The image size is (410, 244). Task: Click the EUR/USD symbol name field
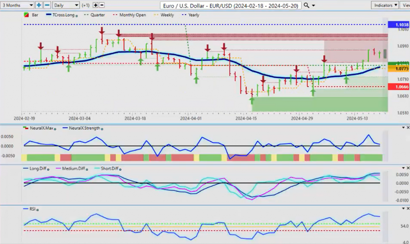pos(230,5)
